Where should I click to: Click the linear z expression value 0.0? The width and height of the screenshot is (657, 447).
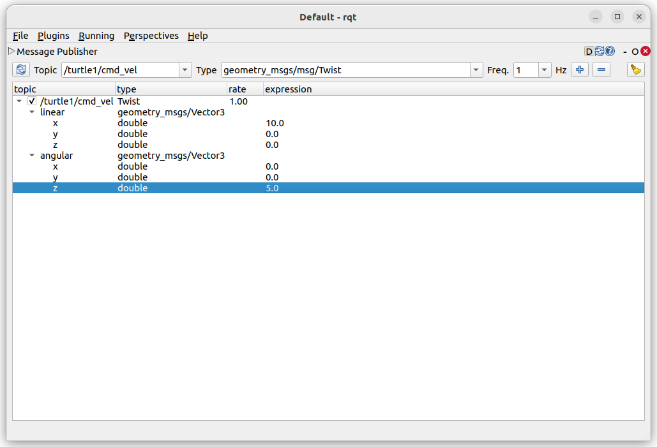(x=273, y=145)
